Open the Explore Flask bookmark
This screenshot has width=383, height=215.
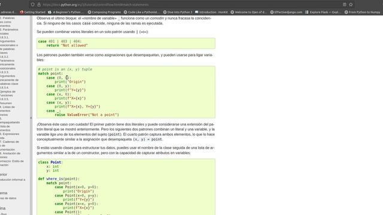323,12
